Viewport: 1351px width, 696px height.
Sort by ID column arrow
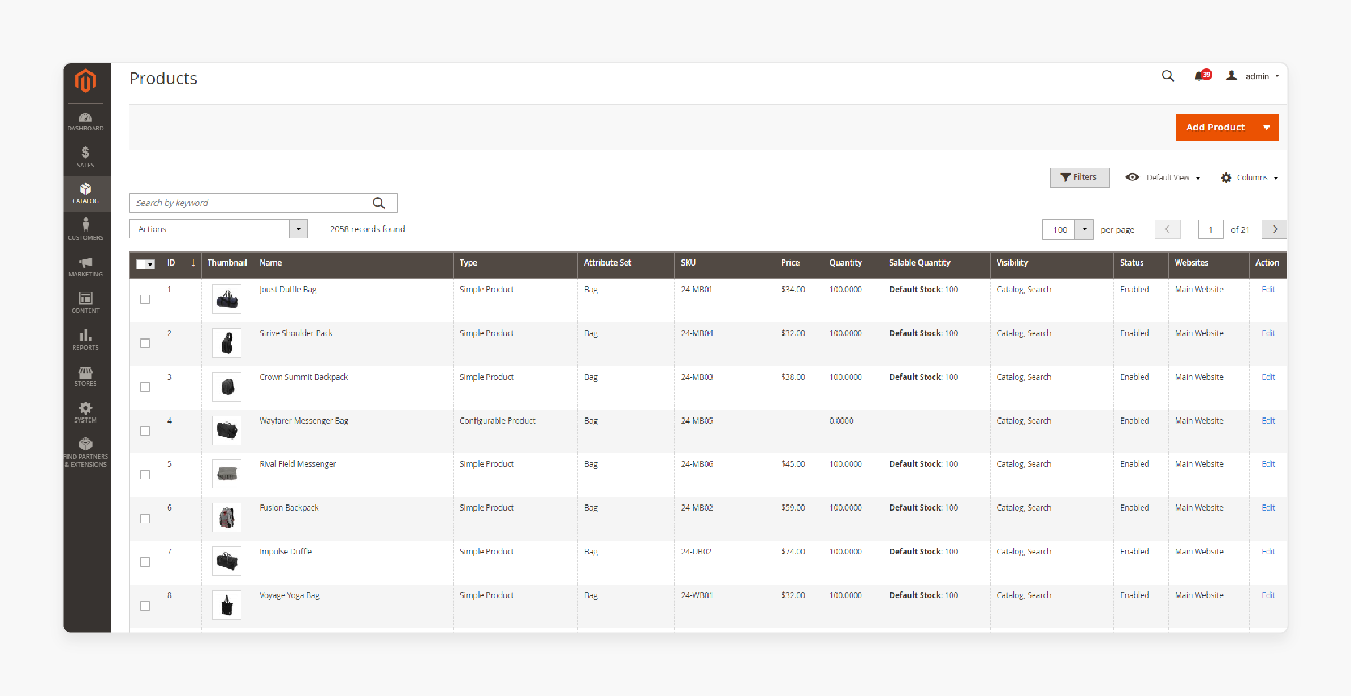(193, 263)
